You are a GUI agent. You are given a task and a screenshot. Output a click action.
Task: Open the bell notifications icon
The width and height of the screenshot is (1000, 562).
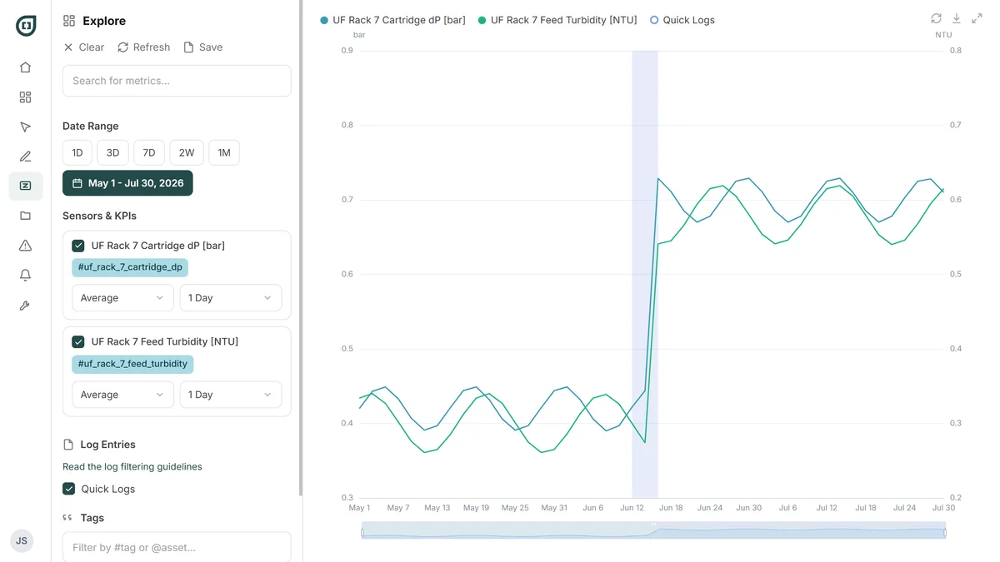(25, 275)
